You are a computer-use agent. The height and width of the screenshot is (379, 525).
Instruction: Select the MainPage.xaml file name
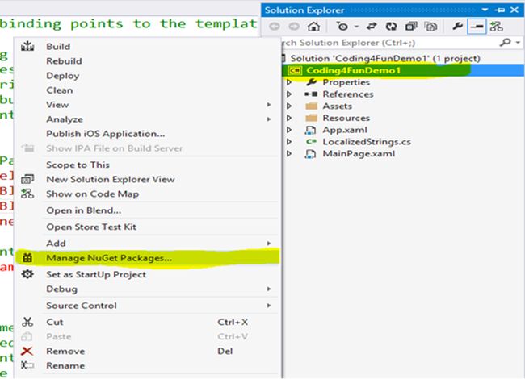pyautogui.click(x=359, y=154)
